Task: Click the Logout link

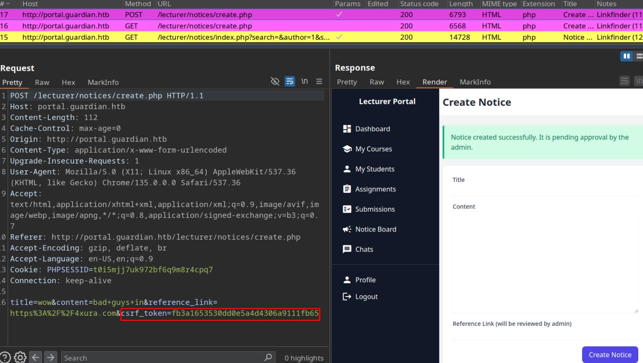Action: click(x=367, y=297)
